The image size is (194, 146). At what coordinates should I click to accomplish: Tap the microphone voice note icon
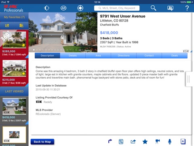pyautogui.click(x=170, y=142)
